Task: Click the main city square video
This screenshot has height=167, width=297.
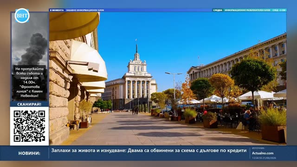Action: (168, 78)
